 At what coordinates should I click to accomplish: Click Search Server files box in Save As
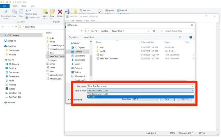[176, 31]
